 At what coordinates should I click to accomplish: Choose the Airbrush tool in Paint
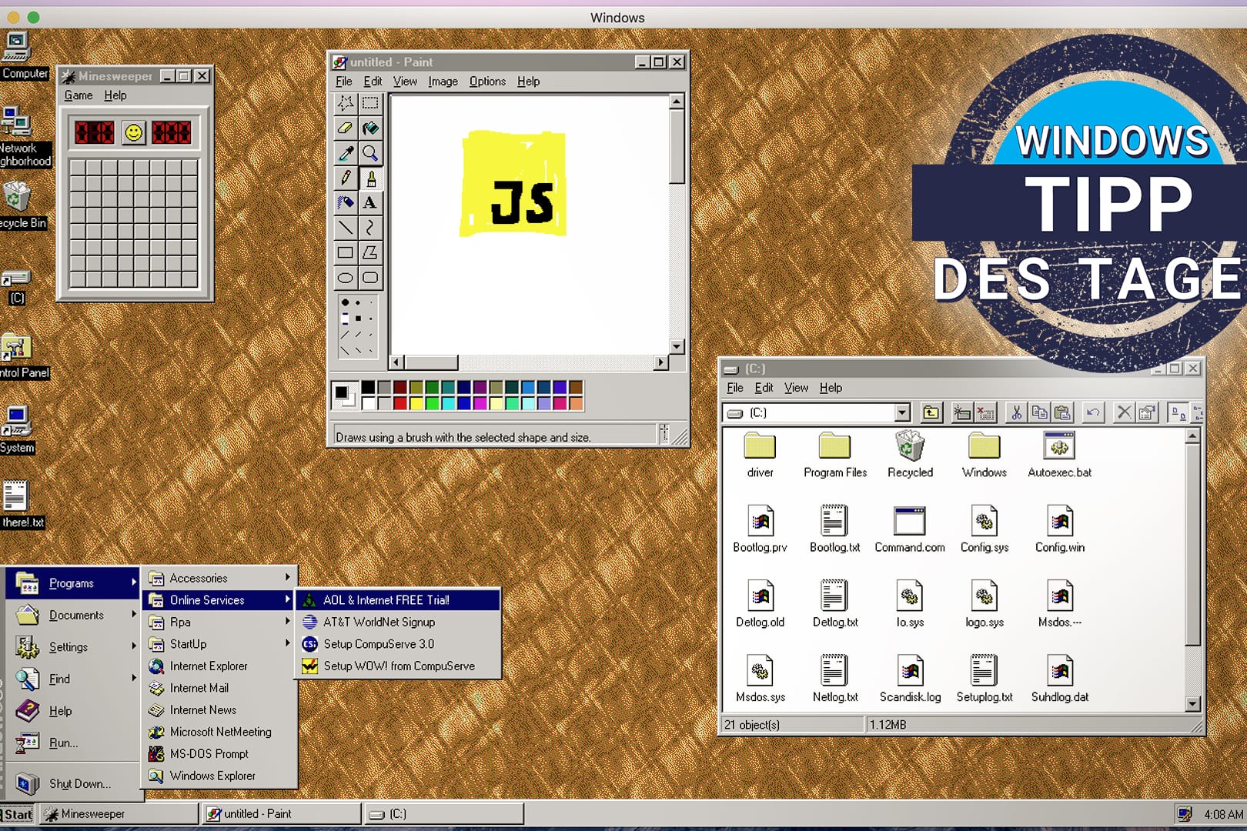[346, 203]
